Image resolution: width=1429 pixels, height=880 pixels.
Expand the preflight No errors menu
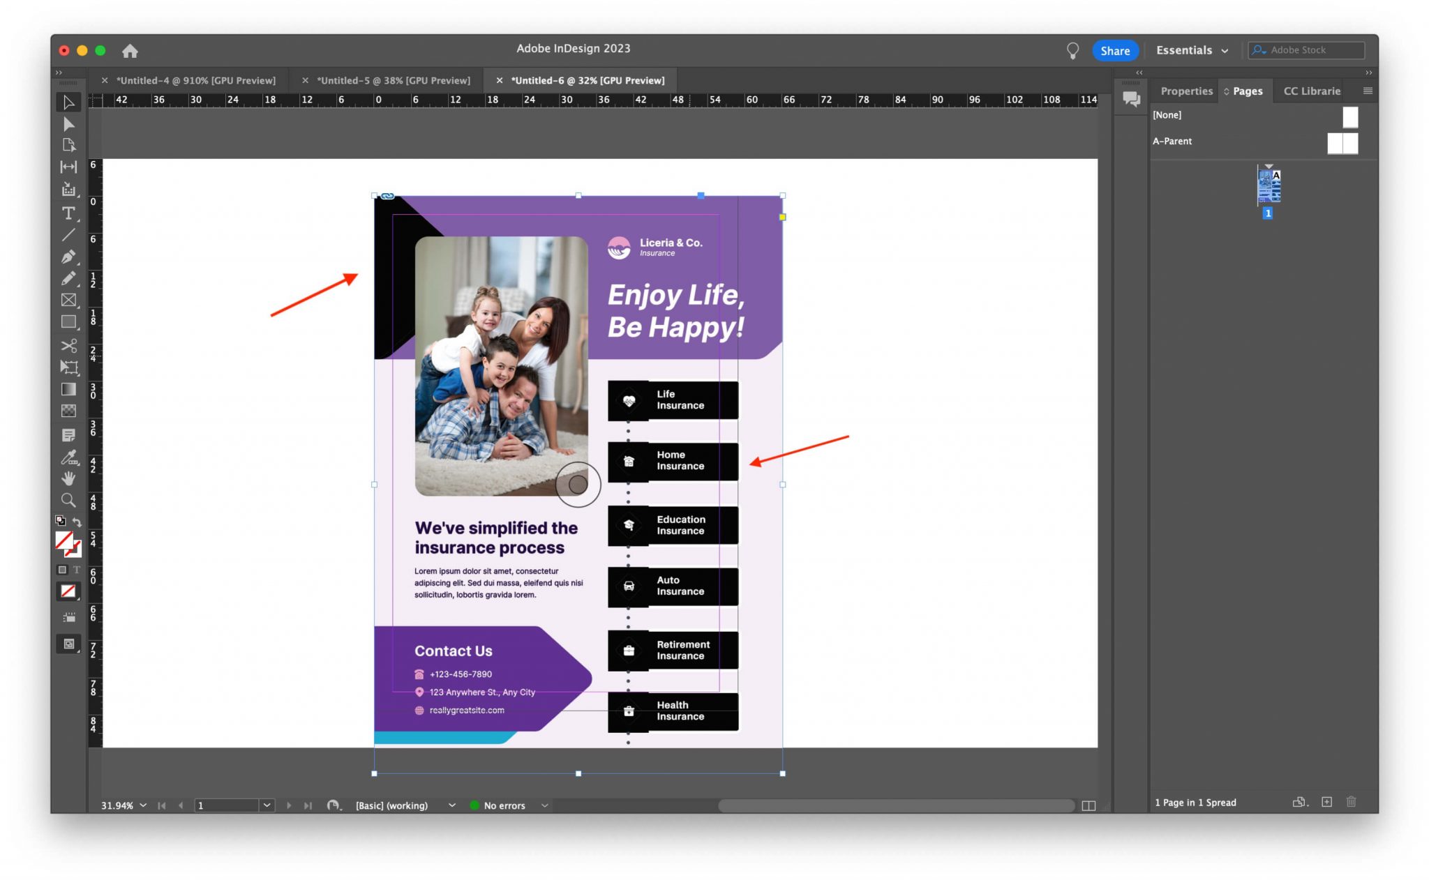546,805
